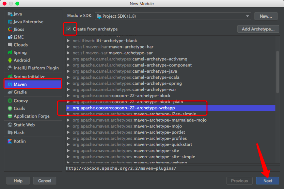Click the Project SDK folder icon
Viewport: 284px width, 189px height.
(99, 16)
